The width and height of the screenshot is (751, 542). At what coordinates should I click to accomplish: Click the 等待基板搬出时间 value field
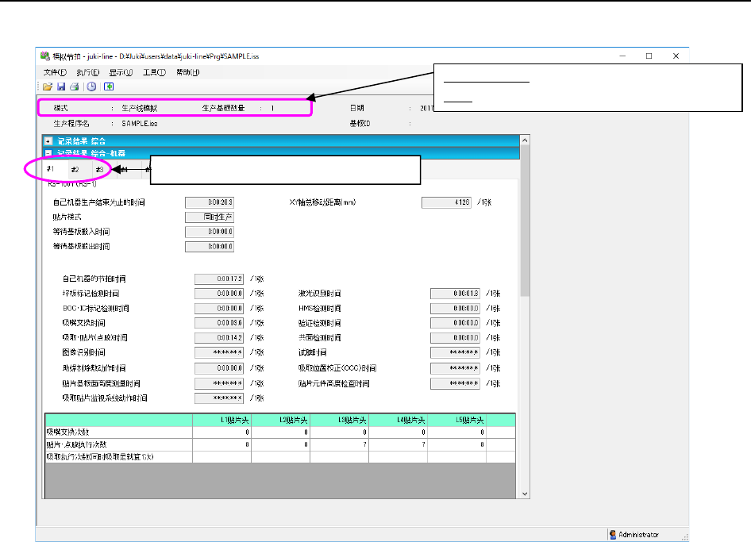(x=210, y=247)
